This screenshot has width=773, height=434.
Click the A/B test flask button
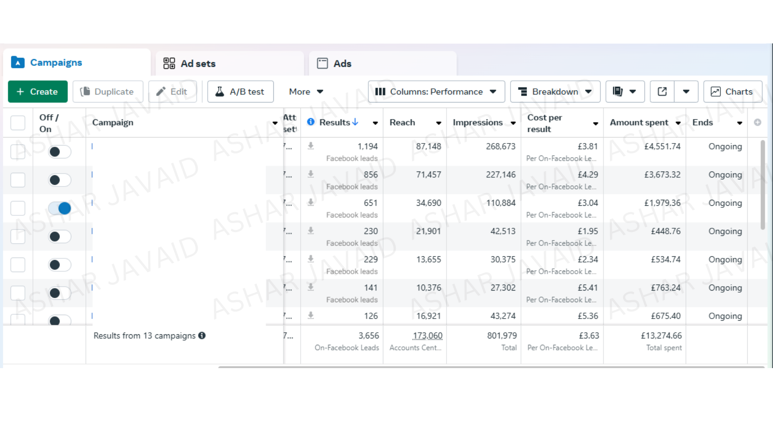(x=240, y=92)
